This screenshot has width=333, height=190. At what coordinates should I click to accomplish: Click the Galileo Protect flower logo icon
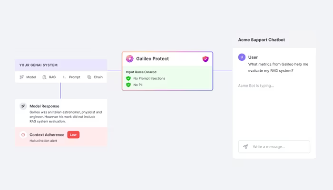pyautogui.click(x=129, y=59)
